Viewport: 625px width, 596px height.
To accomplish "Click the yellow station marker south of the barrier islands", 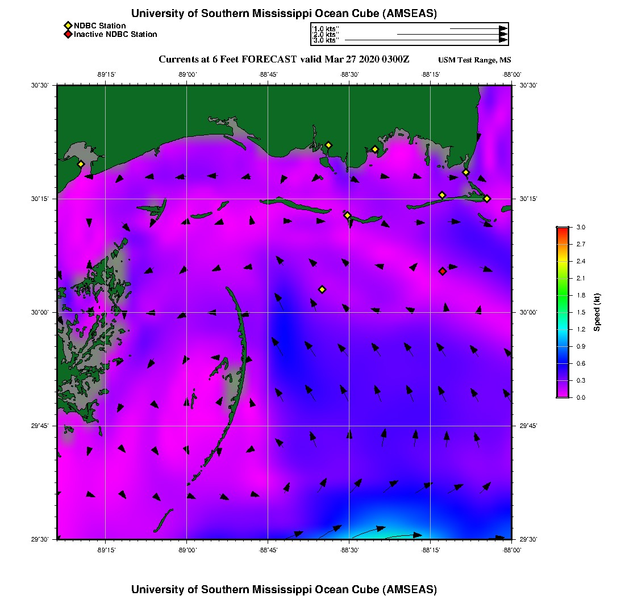I will 322,289.
